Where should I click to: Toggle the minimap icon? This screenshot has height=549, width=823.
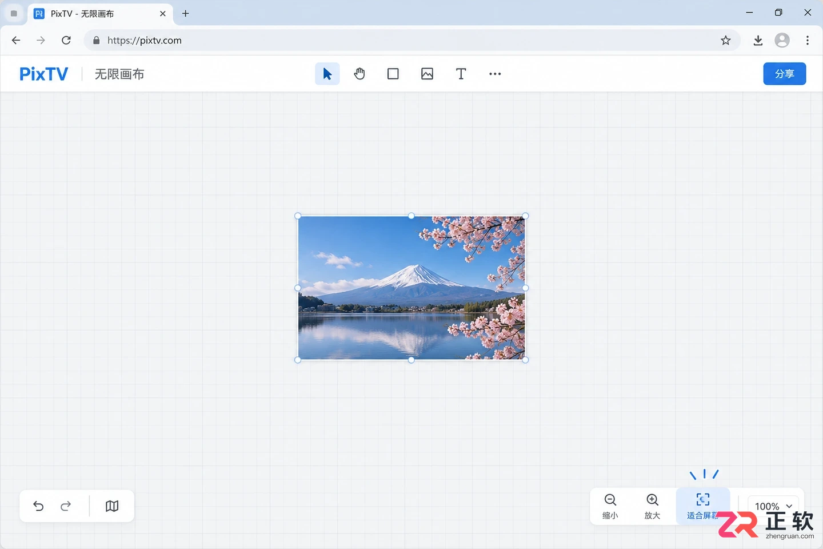[x=112, y=506]
